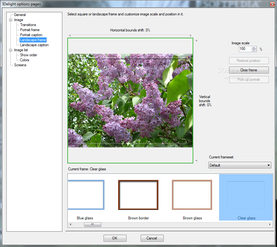Image resolution: width=277 pixels, height=247 pixels.
Task: Click up arrow of vertical bounds shift
Action: 196,41
